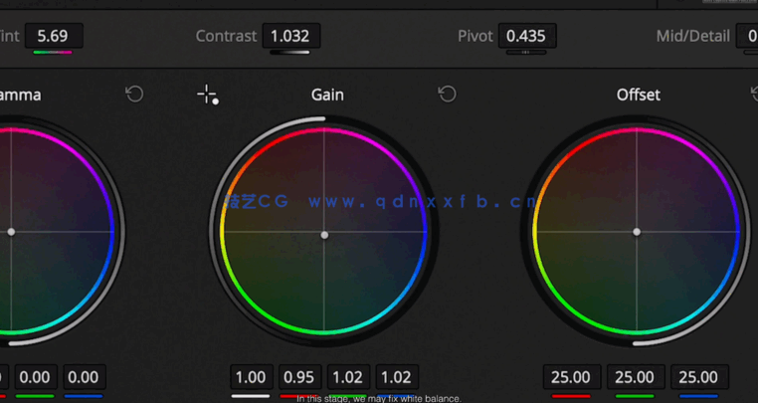758x403 pixels.
Task: Click the Contrast value field 1.032
Action: pyautogui.click(x=291, y=36)
